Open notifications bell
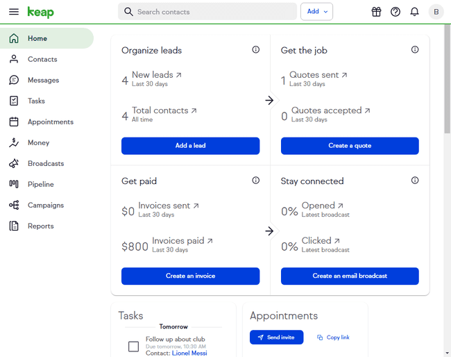The height and width of the screenshot is (357, 451). pyautogui.click(x=415, y=12)
